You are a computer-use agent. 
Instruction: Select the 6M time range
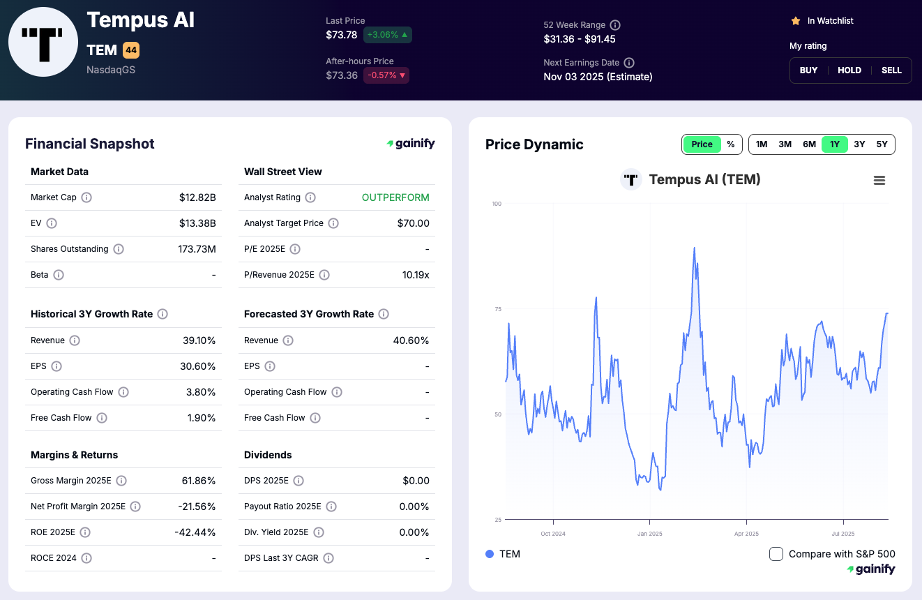pos(809,144)
